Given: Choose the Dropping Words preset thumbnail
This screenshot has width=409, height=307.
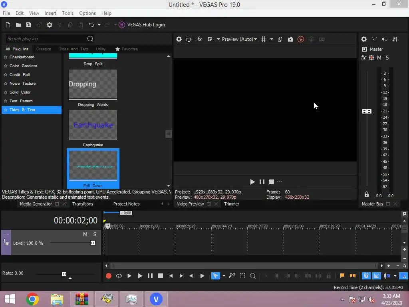Looking at the screenshot, I should [93, 84].
